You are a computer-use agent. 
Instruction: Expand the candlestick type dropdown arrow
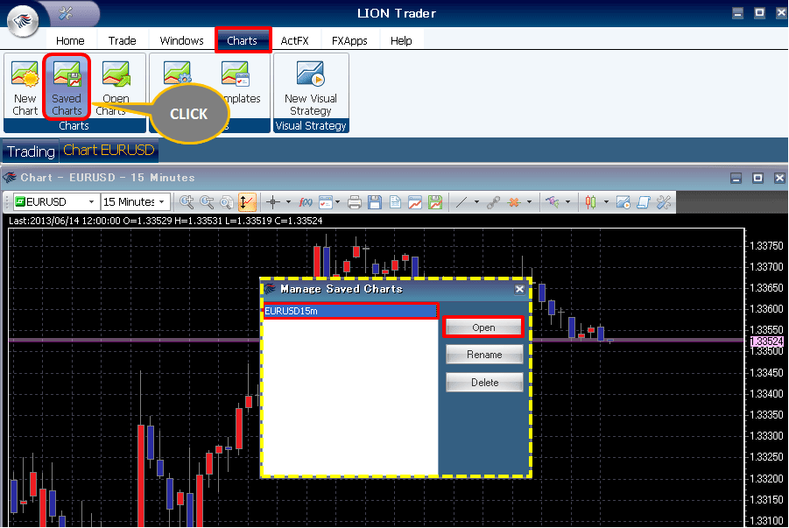click(606, 202)
